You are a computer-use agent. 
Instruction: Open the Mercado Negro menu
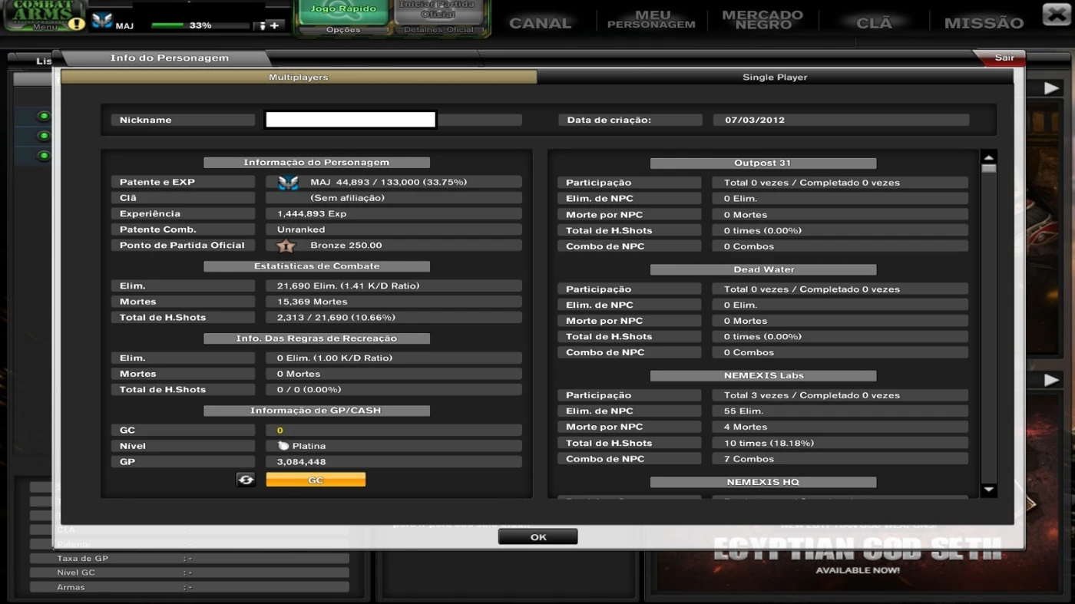coord(762,20)
